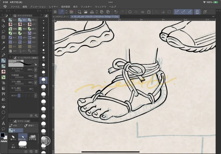Toggle the opacity pressure setting button
Viewport: 221px width, 154px height.
tap(35, 76)
